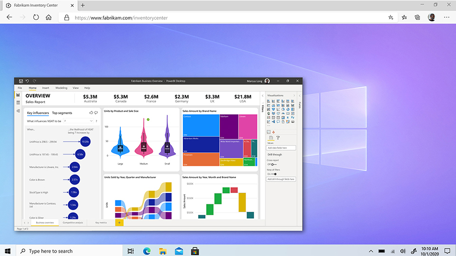The width and height of the screenshot is (456, 256).
Task: Open the Insert ribbon tab
Action: point(46,88)
